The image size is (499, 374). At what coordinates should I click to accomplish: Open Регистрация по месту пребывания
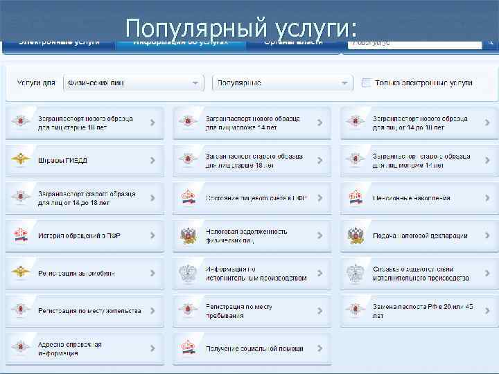[252, 311]
